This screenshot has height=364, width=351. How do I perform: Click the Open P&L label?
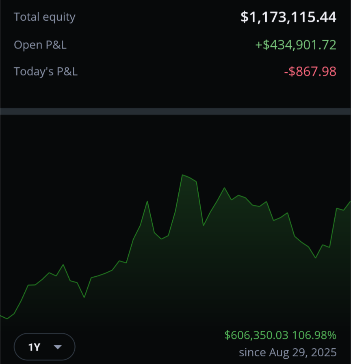tap(40, 45)
